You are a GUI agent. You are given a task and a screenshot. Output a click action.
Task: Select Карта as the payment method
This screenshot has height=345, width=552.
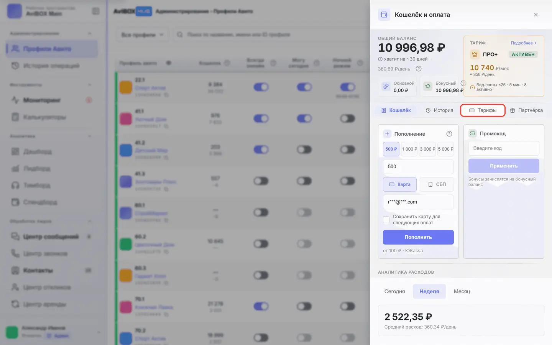(x=400, y=184)
